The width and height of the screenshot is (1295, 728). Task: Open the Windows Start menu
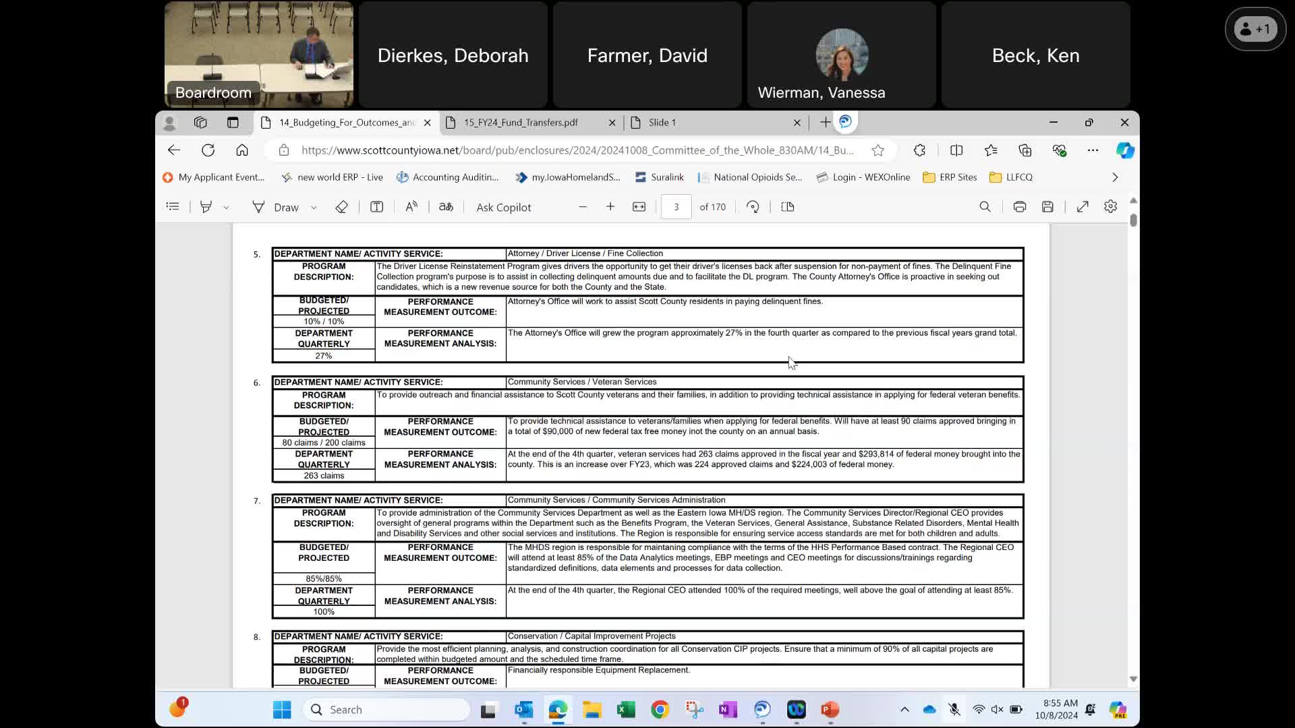(282, 710)
